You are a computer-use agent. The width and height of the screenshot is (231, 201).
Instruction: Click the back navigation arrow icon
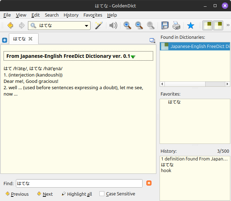pyautogui.click(x=10, y=25)
